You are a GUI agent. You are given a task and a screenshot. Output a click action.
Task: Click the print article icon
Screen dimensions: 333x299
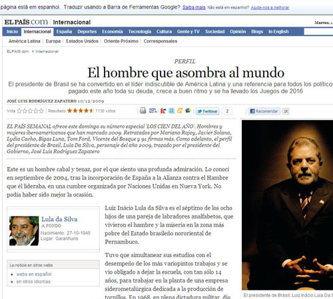(143, 111)
